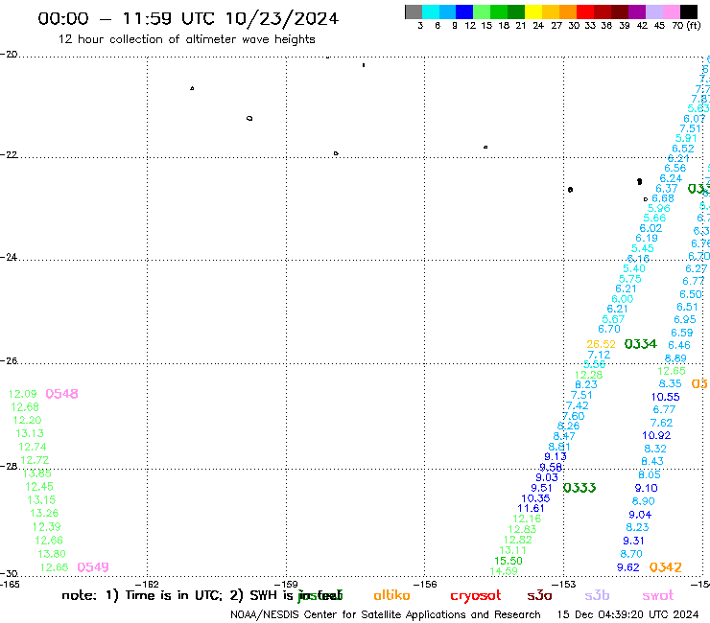Click the 6.00 wave height reading

click(x=622, y=299)
